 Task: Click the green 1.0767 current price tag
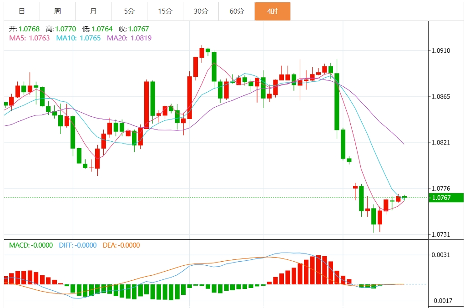coord(446,198)
